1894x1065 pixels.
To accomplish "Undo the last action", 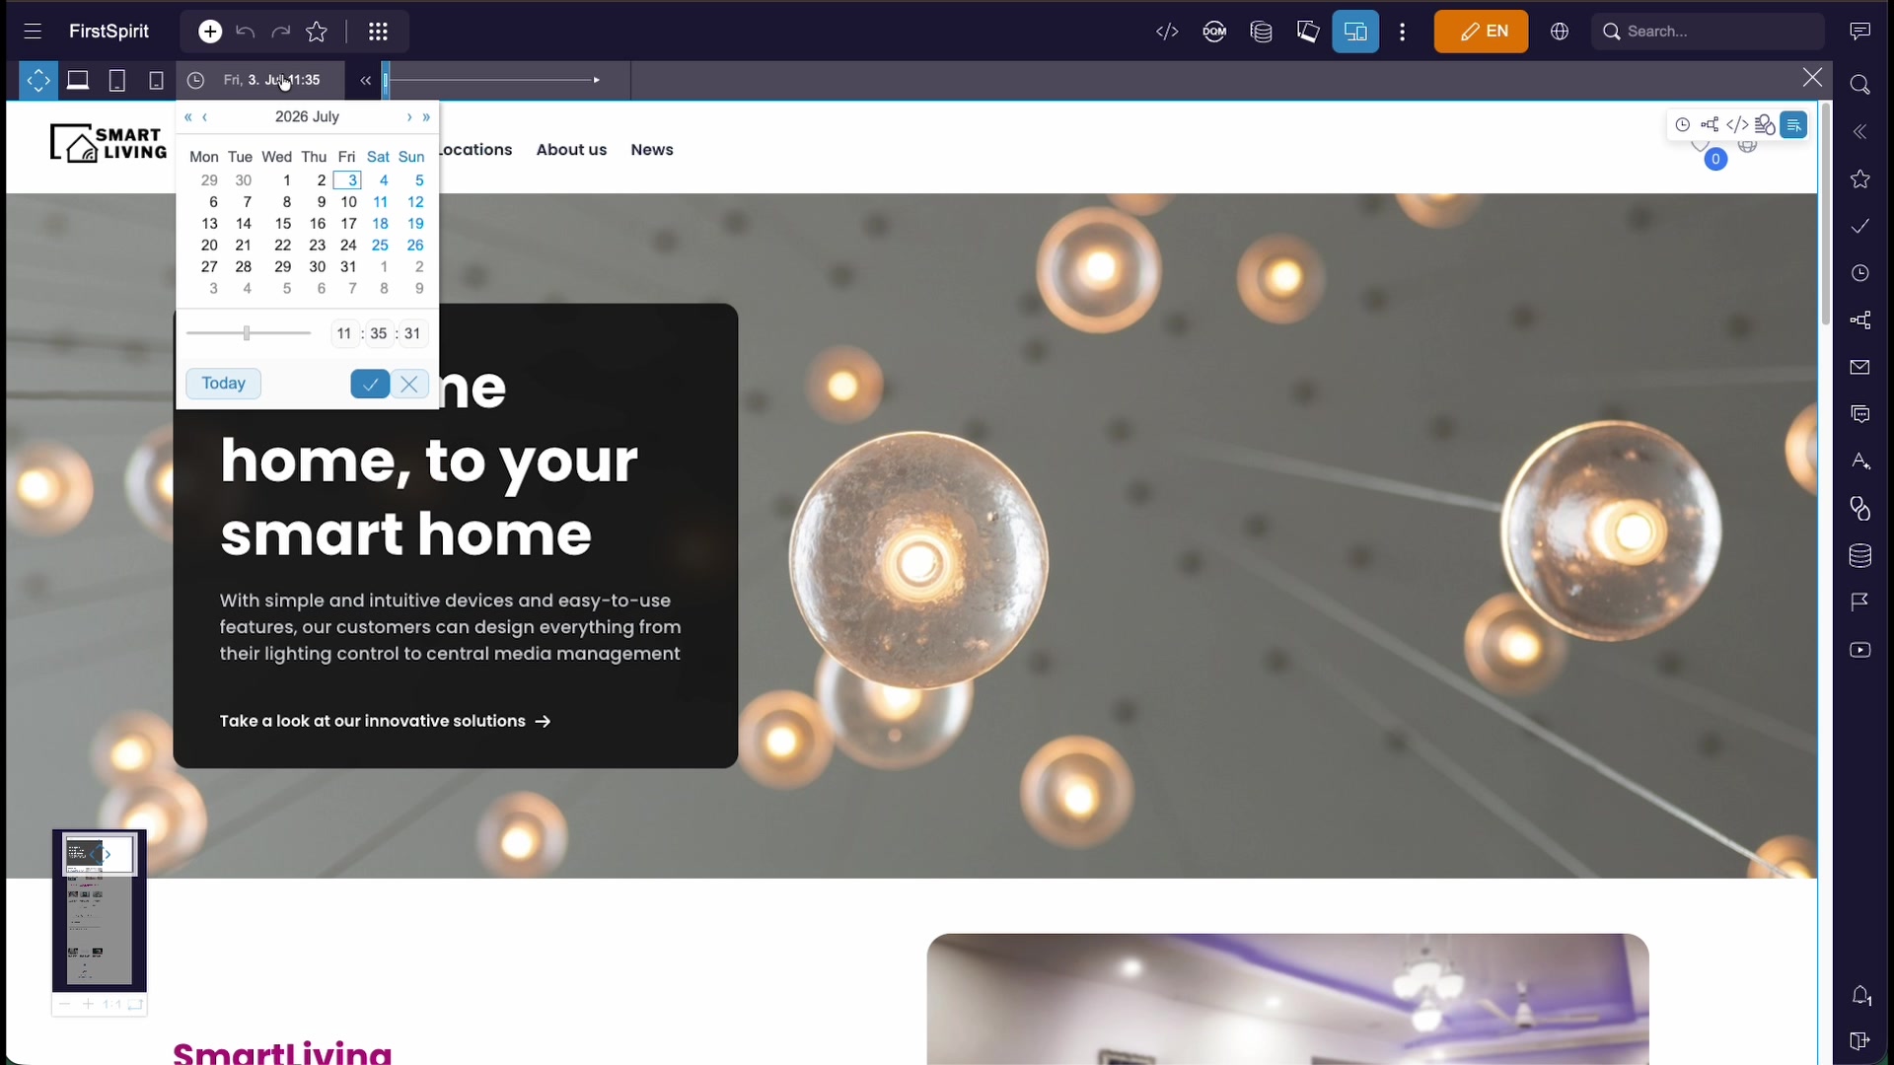I will click(246, 32).
